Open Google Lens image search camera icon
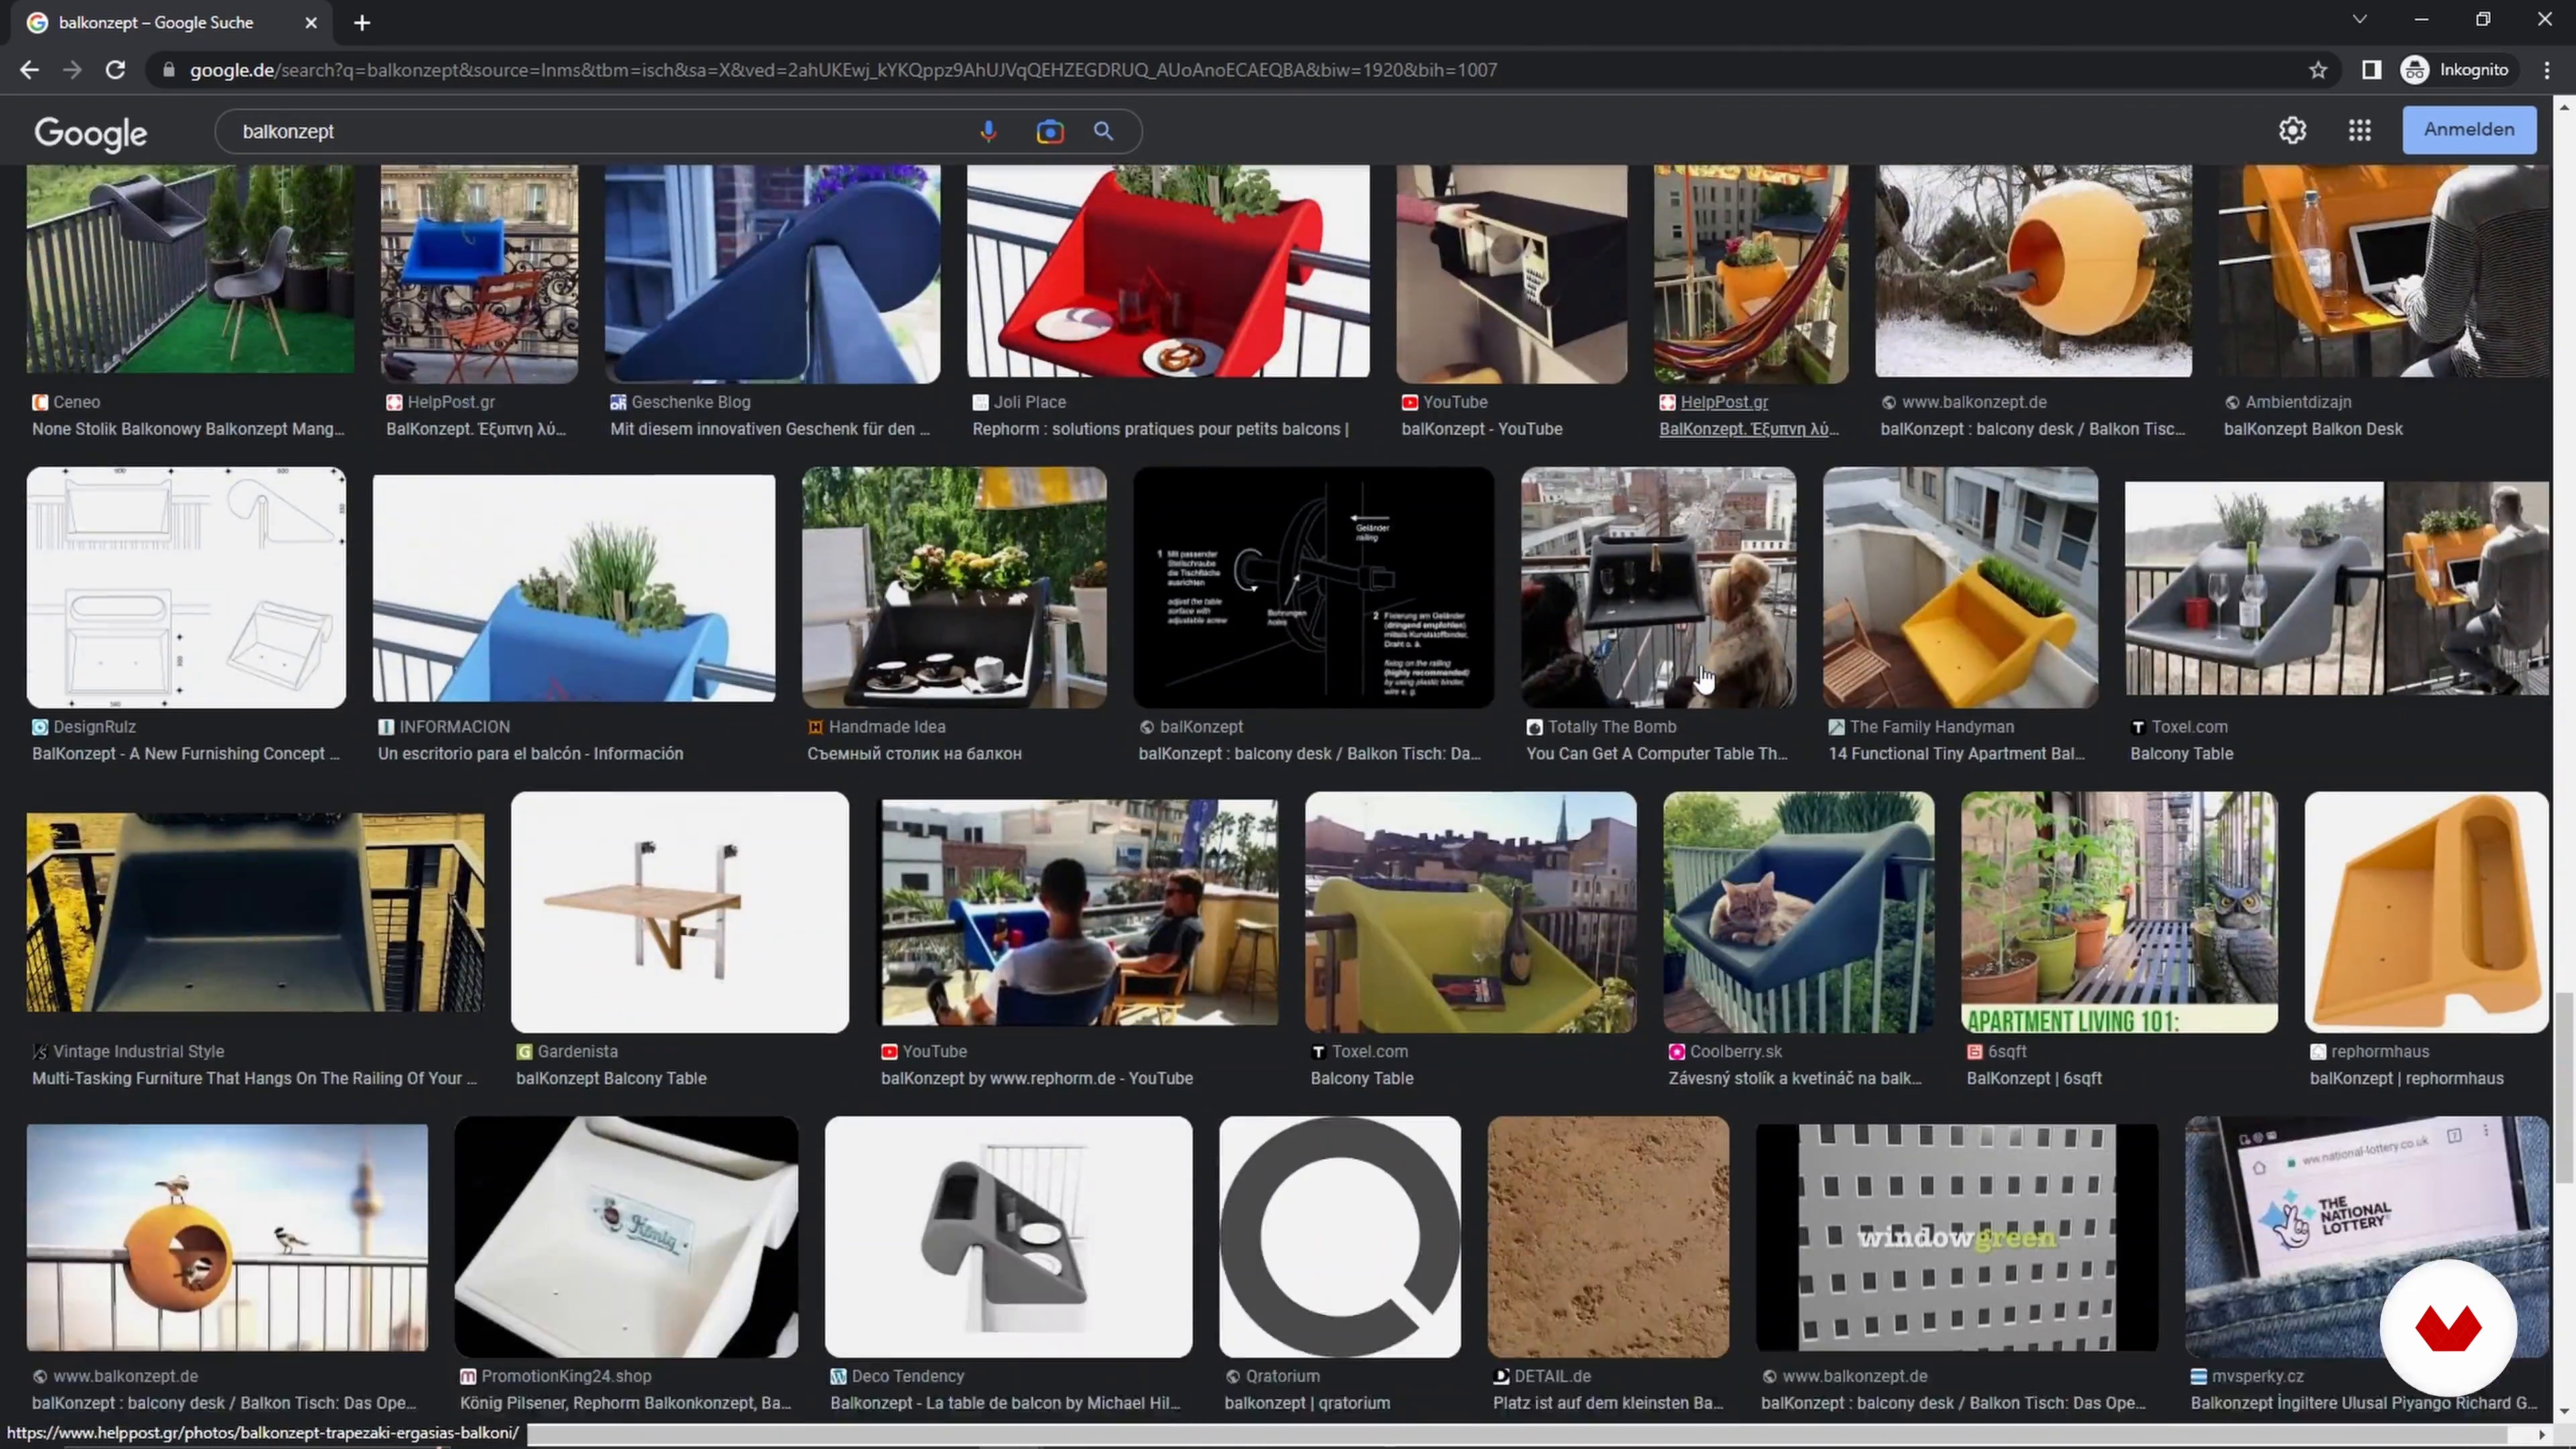 [x=1049, y=131]
